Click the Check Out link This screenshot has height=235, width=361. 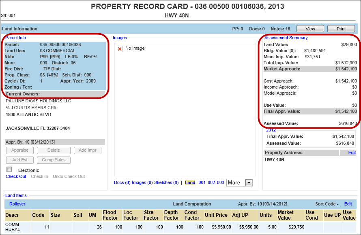coord(16,176)
